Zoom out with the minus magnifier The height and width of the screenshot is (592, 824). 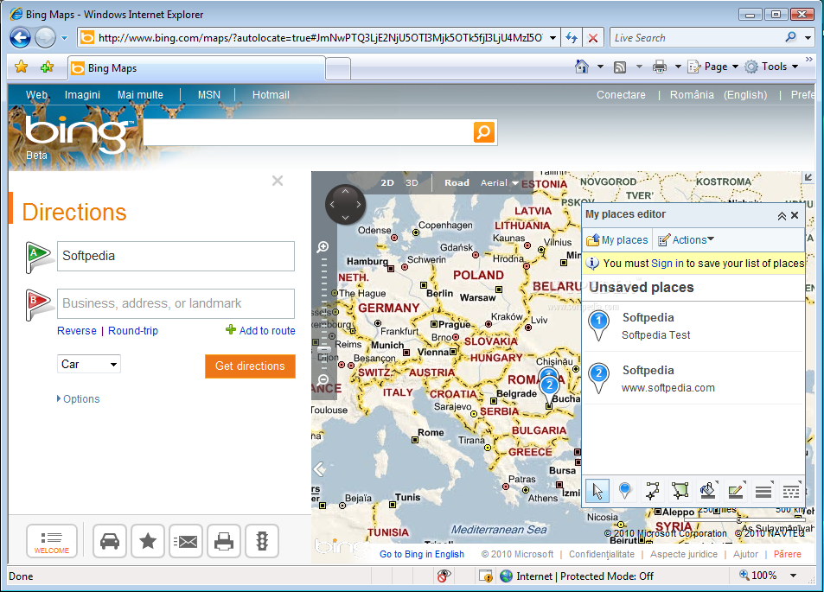[323, 379]
